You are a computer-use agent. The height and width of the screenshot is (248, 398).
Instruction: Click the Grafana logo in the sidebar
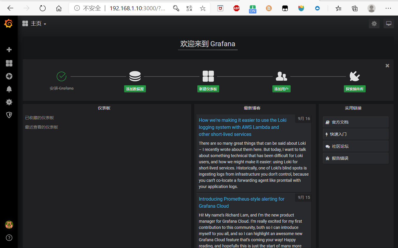[9, 24]
